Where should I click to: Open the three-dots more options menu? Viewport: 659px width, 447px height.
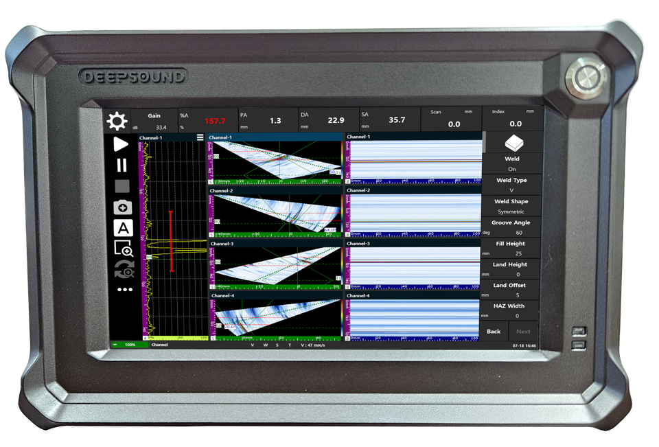coord(125,289)
